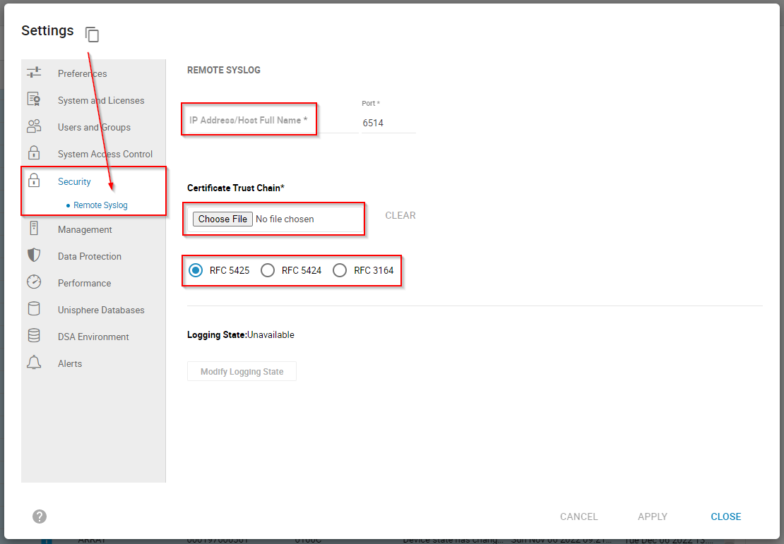Click the System Access Control lock icon
The image size is (784, 544).
pos(35,154)
